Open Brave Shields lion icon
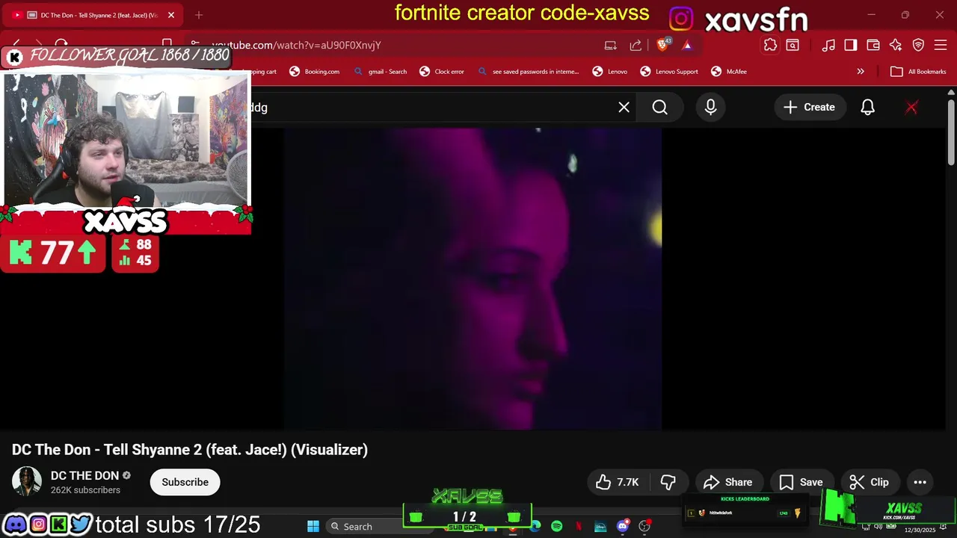 662,45
